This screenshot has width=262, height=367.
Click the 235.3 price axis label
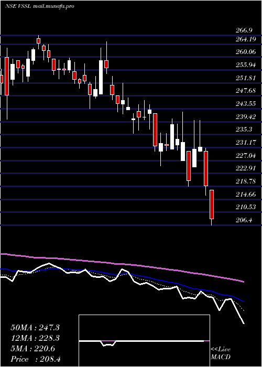(244, 129)
